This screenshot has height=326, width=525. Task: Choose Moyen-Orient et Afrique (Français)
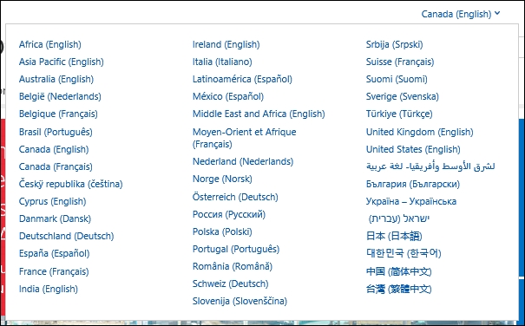[245, 138]
